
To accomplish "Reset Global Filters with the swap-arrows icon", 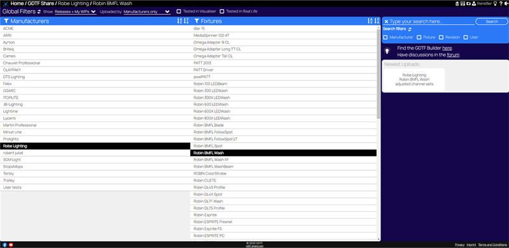I will click(39, 11).
